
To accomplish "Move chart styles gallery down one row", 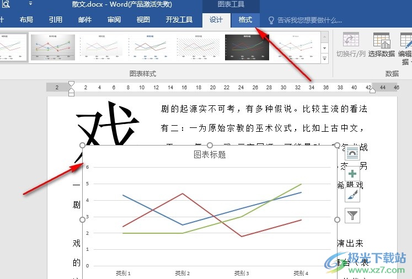I will 324,48.
